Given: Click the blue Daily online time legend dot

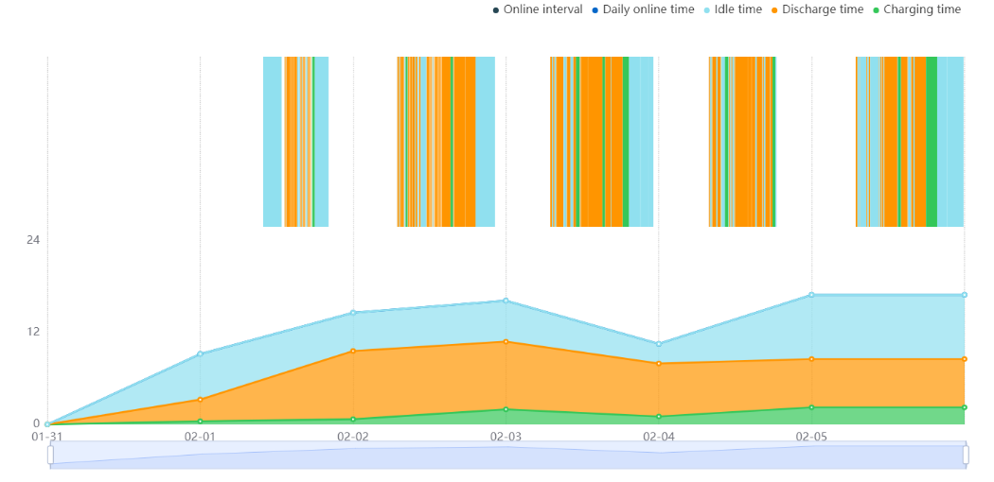Looking at the screenshot, I should click(x=595, y=10).
